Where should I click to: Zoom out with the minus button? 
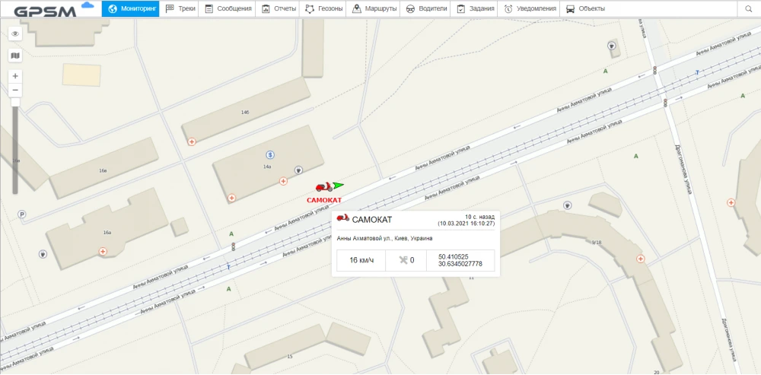[x=15, y=91]
